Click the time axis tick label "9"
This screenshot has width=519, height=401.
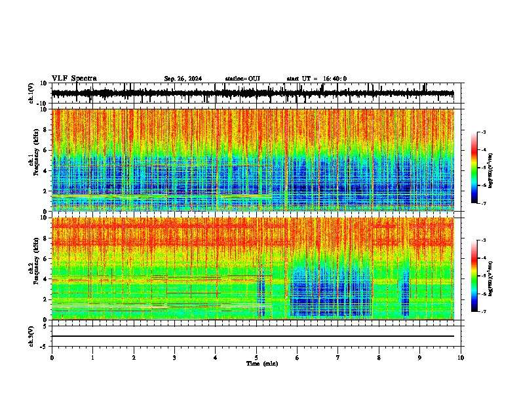point(419,358)
